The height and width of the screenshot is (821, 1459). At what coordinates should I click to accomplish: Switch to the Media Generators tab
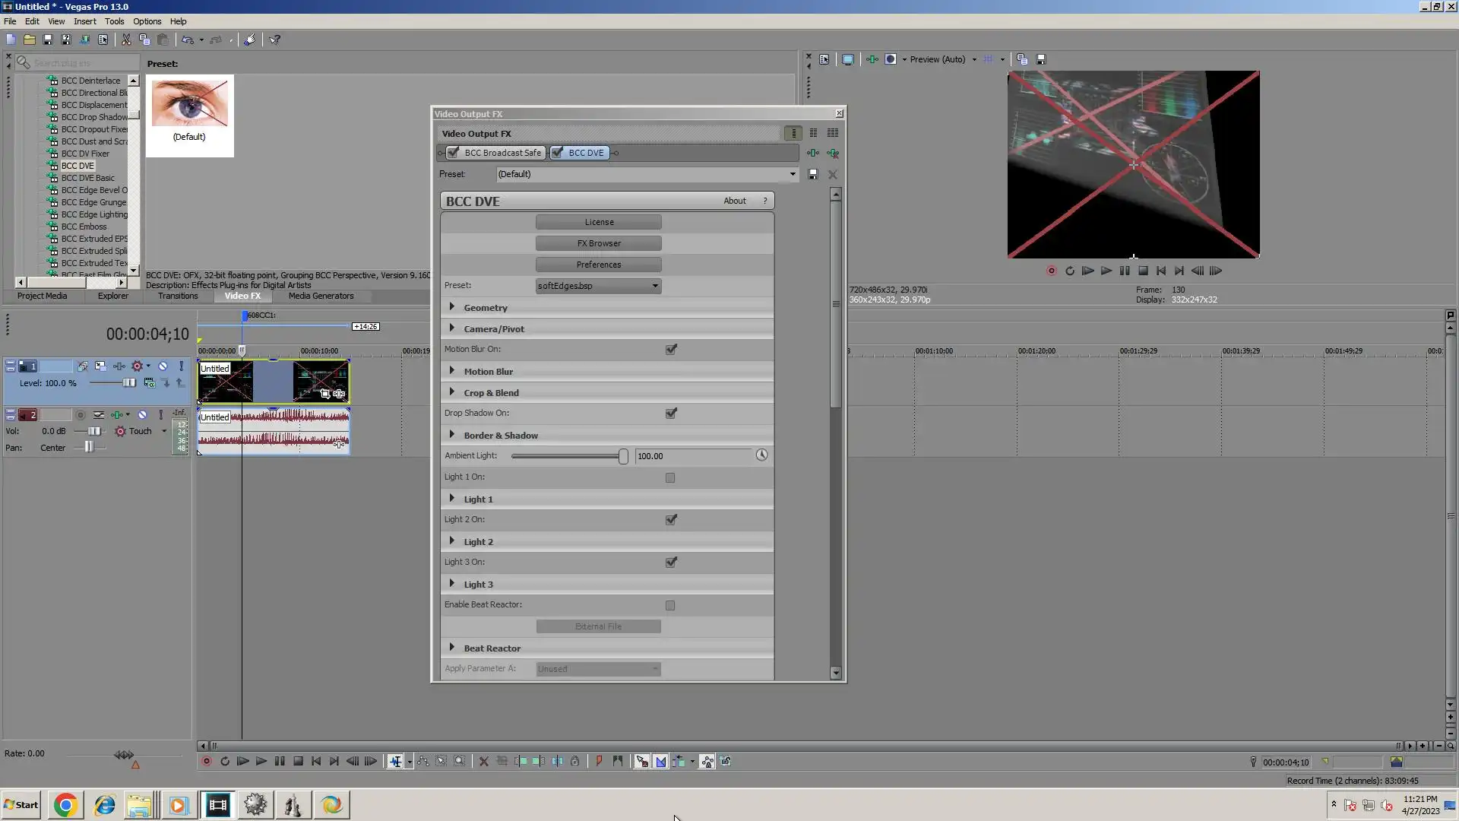coord(321,296)
